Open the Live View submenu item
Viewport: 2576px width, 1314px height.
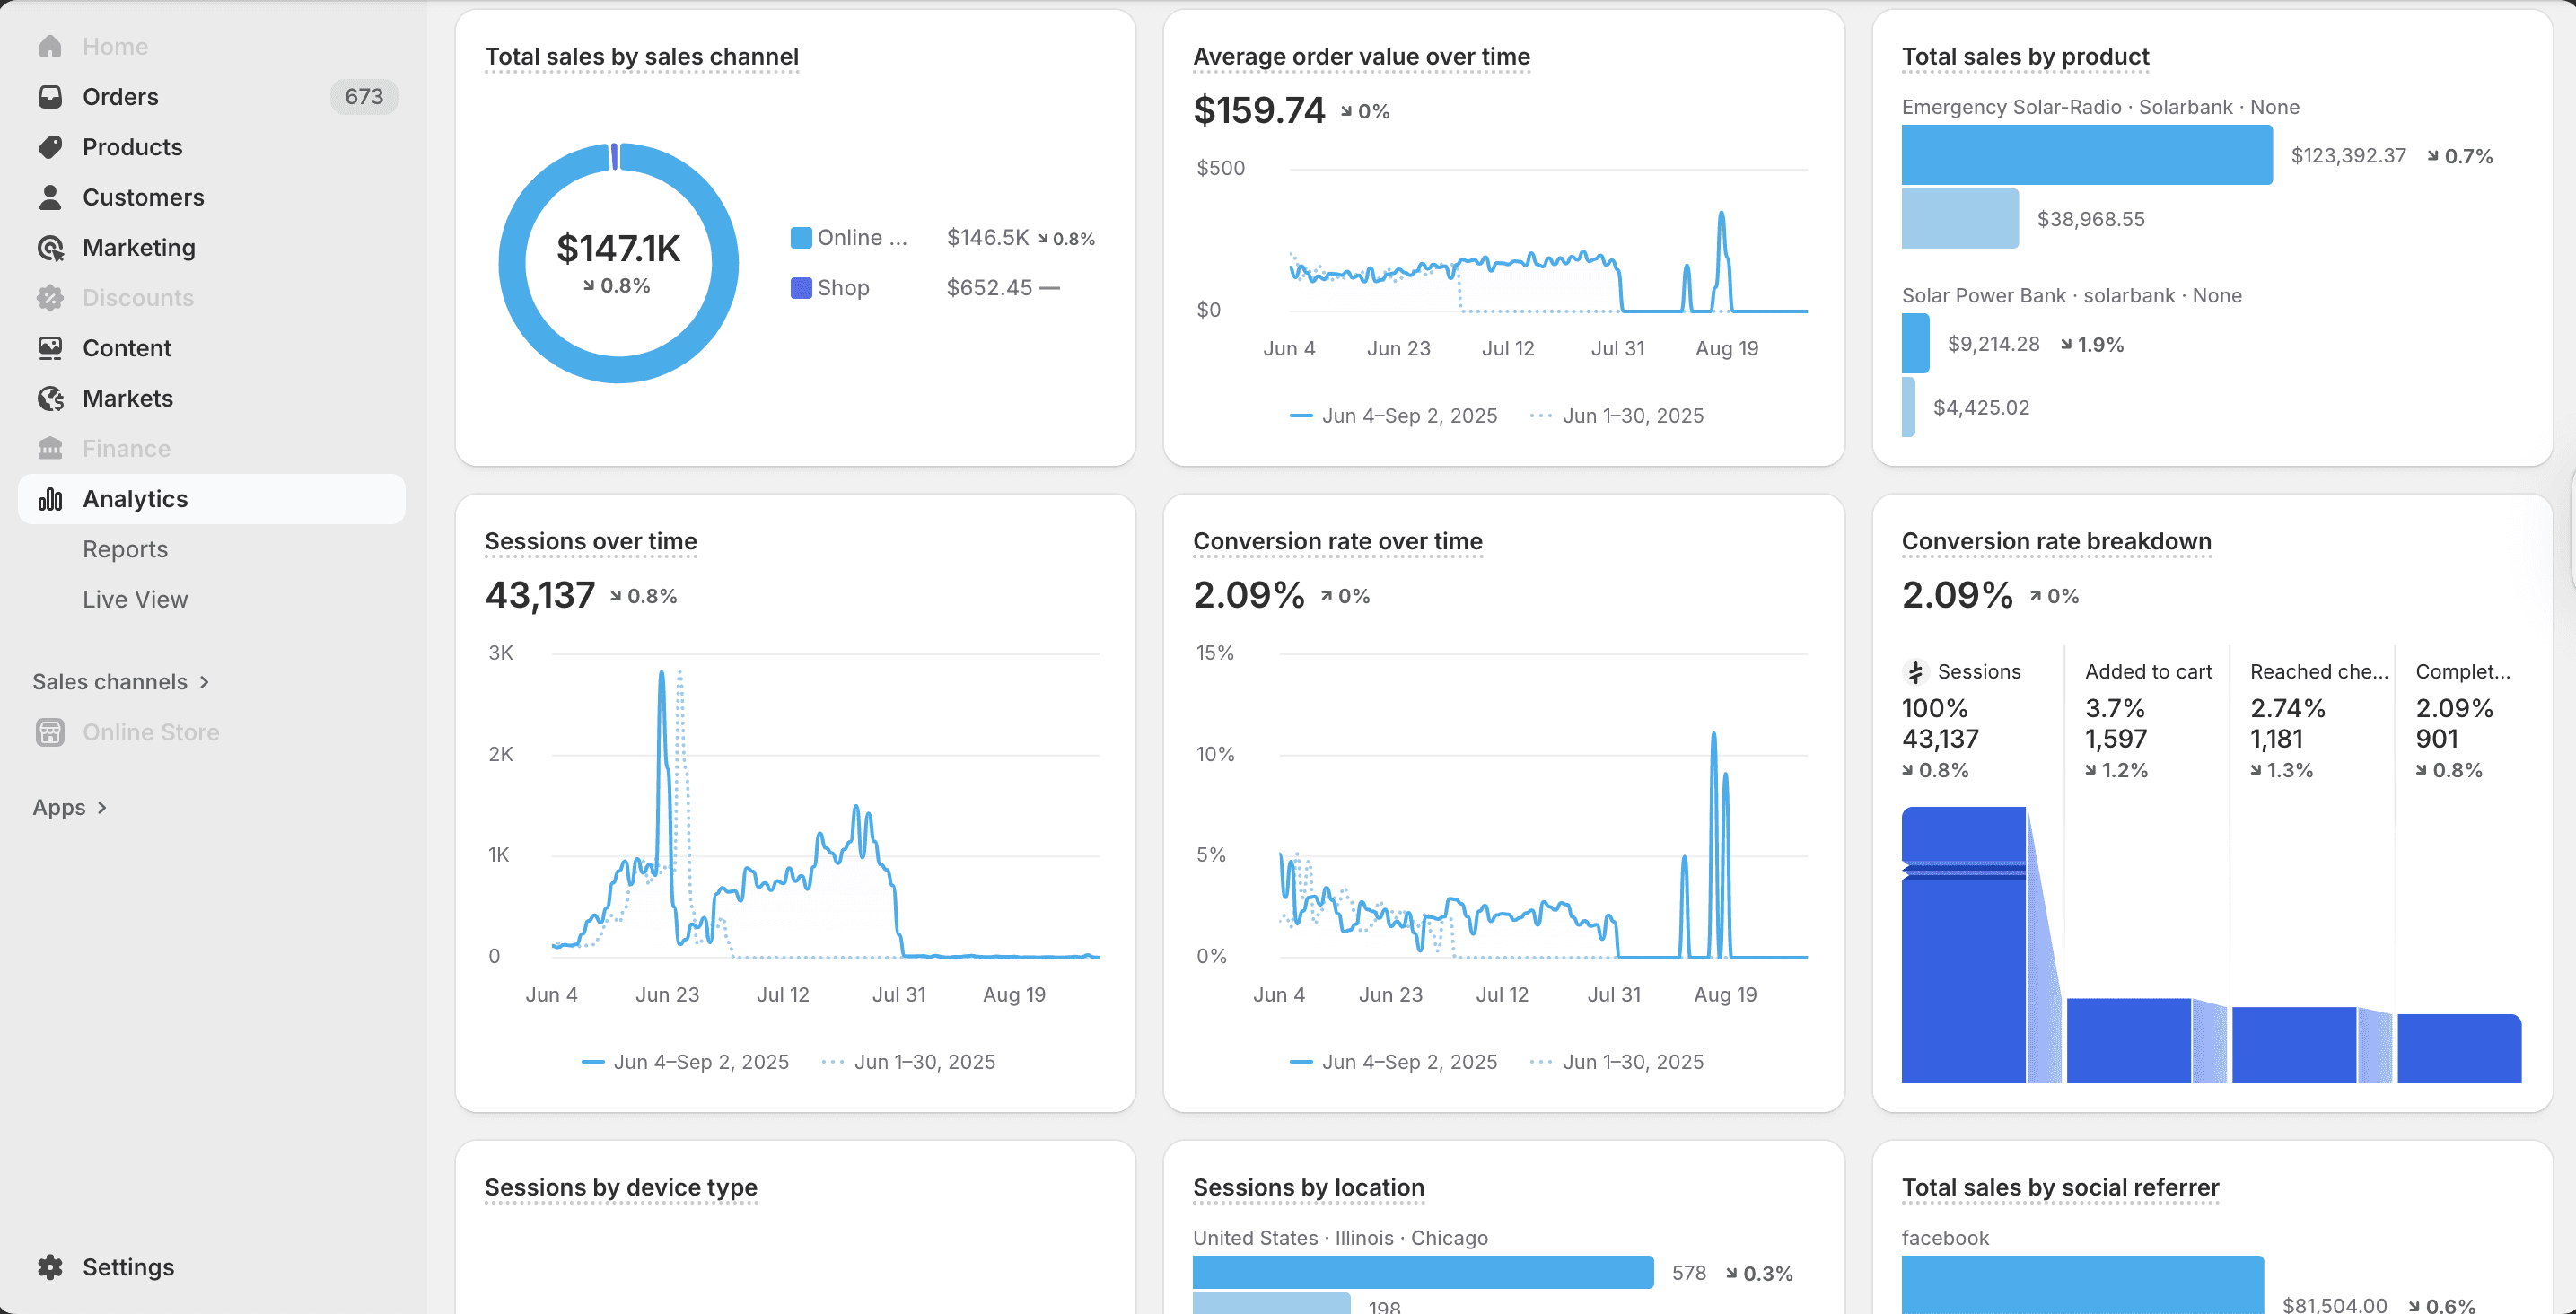click(135, 599)
